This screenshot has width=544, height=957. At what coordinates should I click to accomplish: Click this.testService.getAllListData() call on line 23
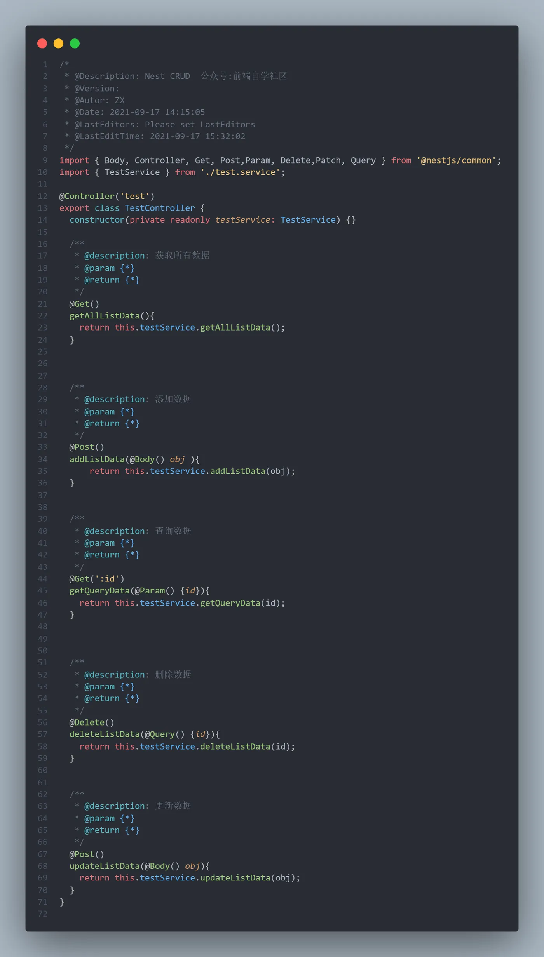200,327
